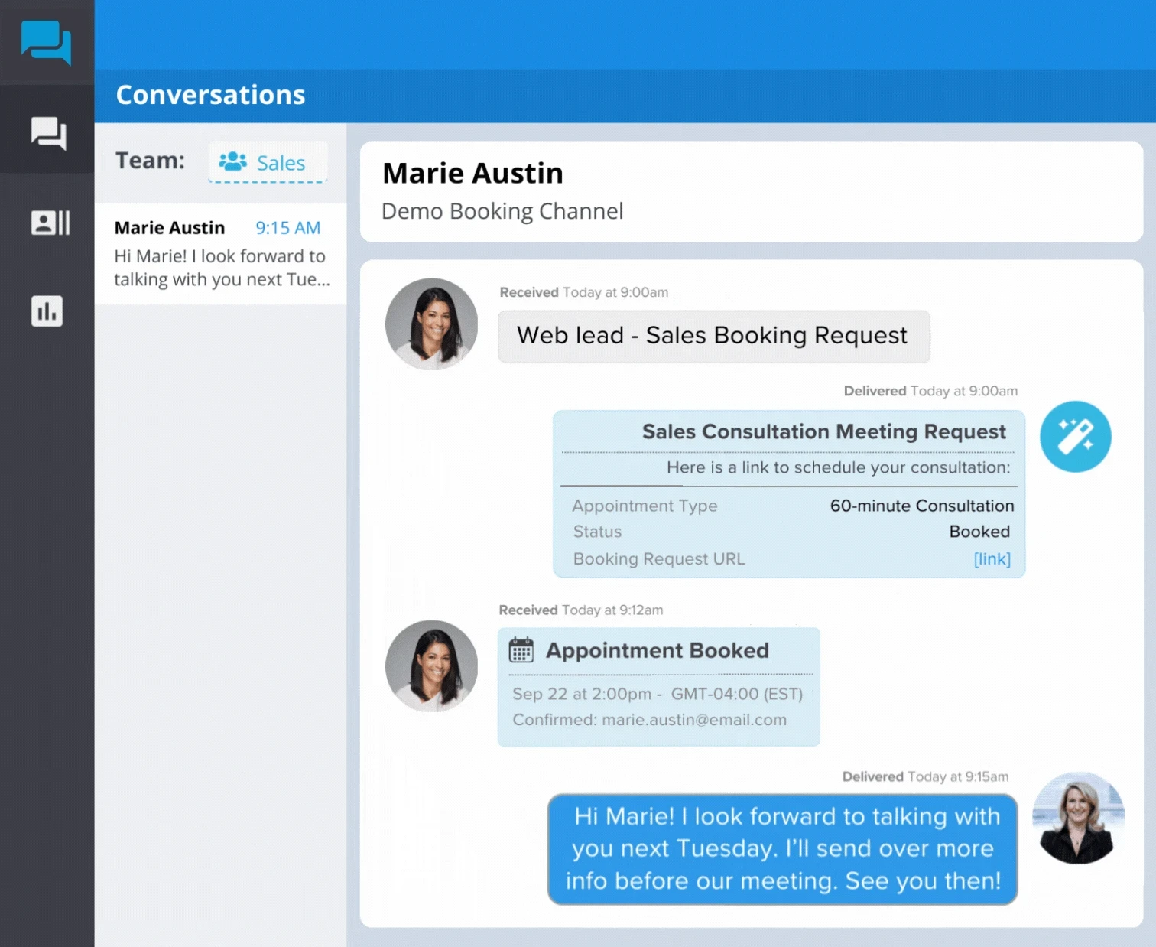This screenshot has height=947, width=1156.
Task: Click Marie's avatar beside Appointment Booked
Action: point(431,666)
